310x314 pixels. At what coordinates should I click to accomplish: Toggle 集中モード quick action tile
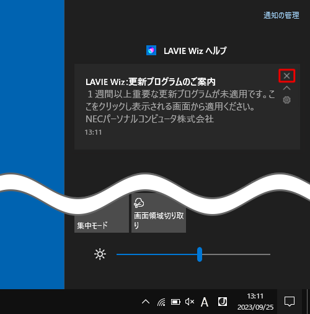coord(102,217)
